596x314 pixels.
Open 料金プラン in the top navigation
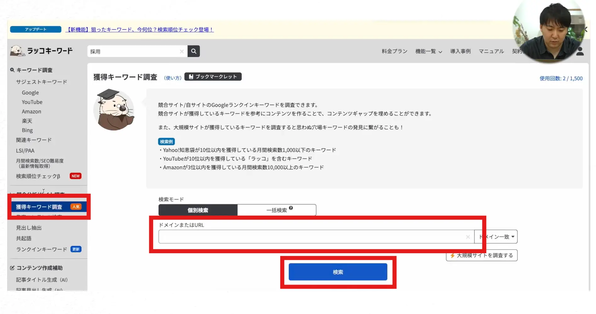[x=394, y=51]
